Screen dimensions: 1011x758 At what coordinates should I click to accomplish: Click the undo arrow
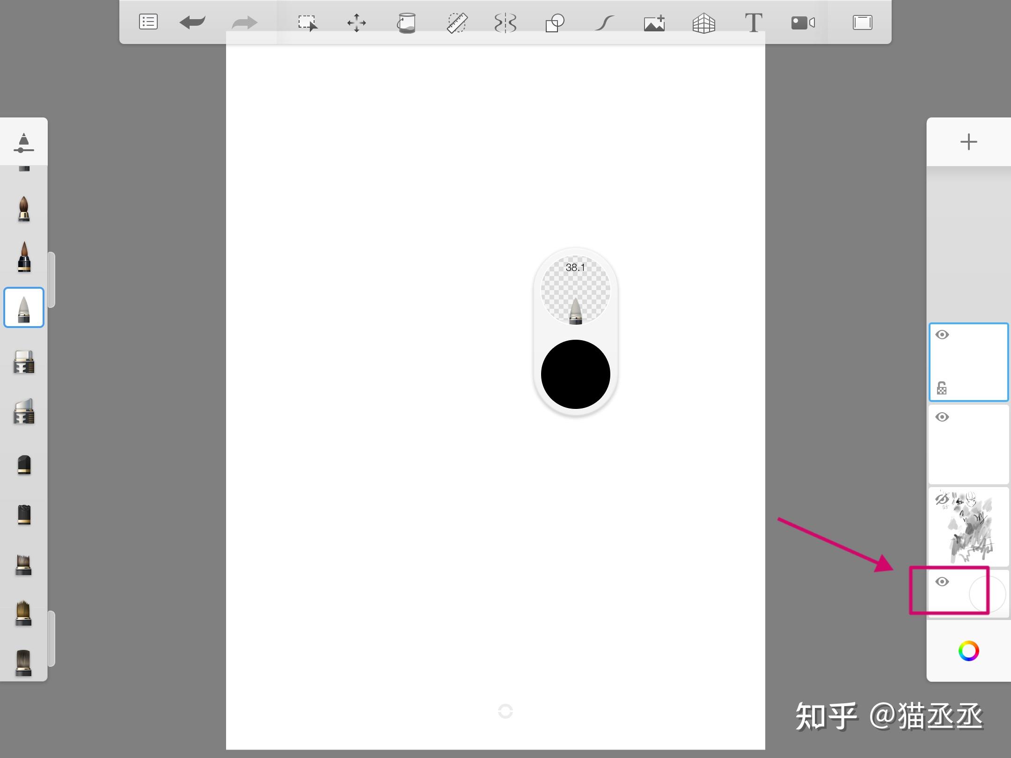[192, 22]
